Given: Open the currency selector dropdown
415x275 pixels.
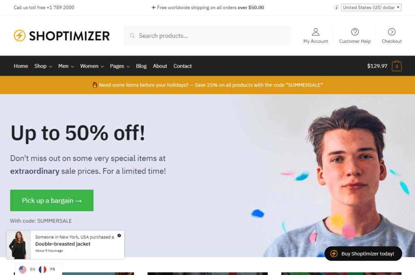Looking at the screenshot, I should pos(371,7).
